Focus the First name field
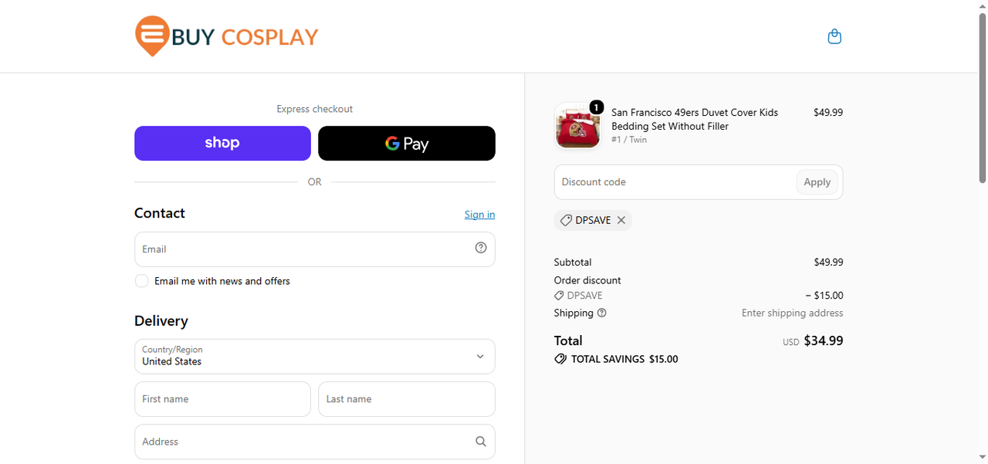This screenshot has height=464, width=988. click(x=222, y=399)
